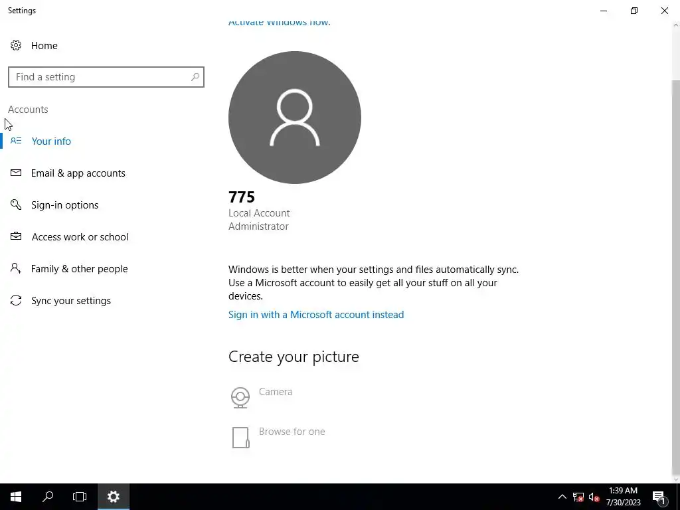Choose Browse for one picture option
The height and width of the screenshot is (510, 680).
click(292, 432)
